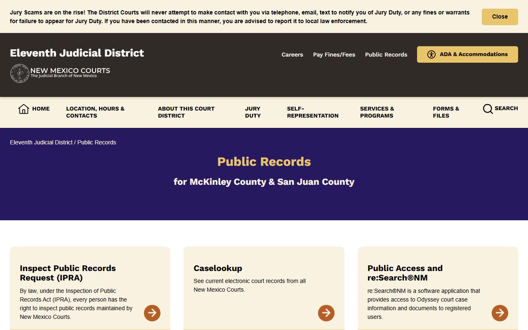The height and width of the screenshot is (330, 528).
Task: Open the Forms & Files menu
Action: click(x=446, y=112)
